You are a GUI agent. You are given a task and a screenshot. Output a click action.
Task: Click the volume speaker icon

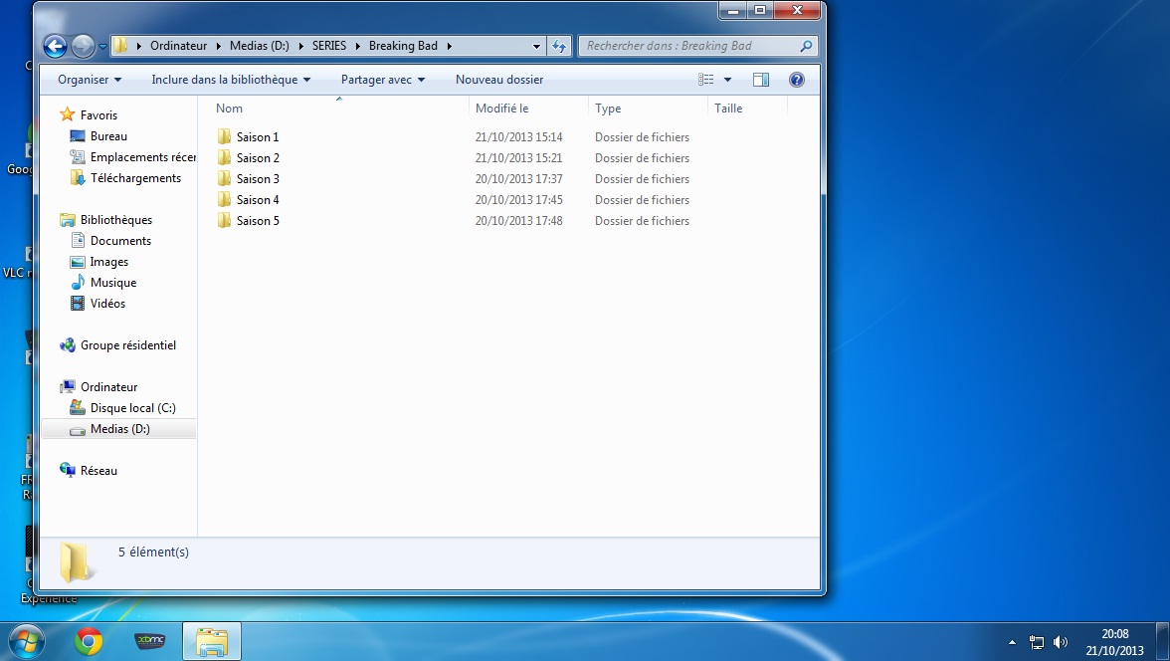point(1061,642)
